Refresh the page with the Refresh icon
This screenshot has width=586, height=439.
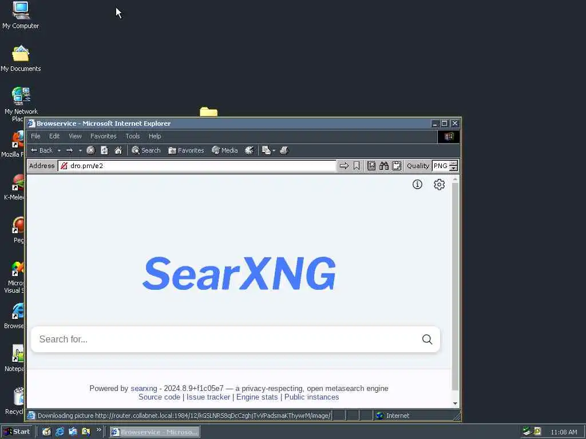104,150
